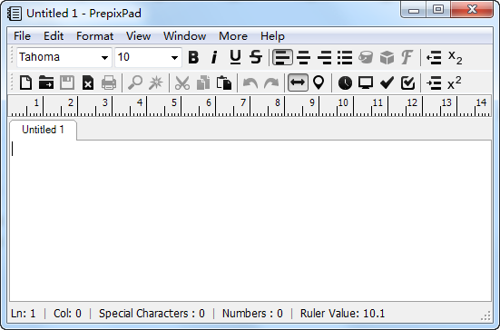This screenshot has width=500, height=330.
Task: Insert date and time clock icon
Action: click(x=345, y=82)
